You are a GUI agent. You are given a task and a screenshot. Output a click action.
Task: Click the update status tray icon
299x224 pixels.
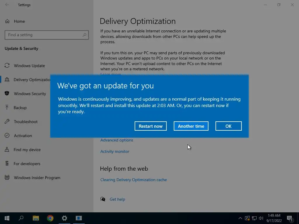click(x=247, y=218)
